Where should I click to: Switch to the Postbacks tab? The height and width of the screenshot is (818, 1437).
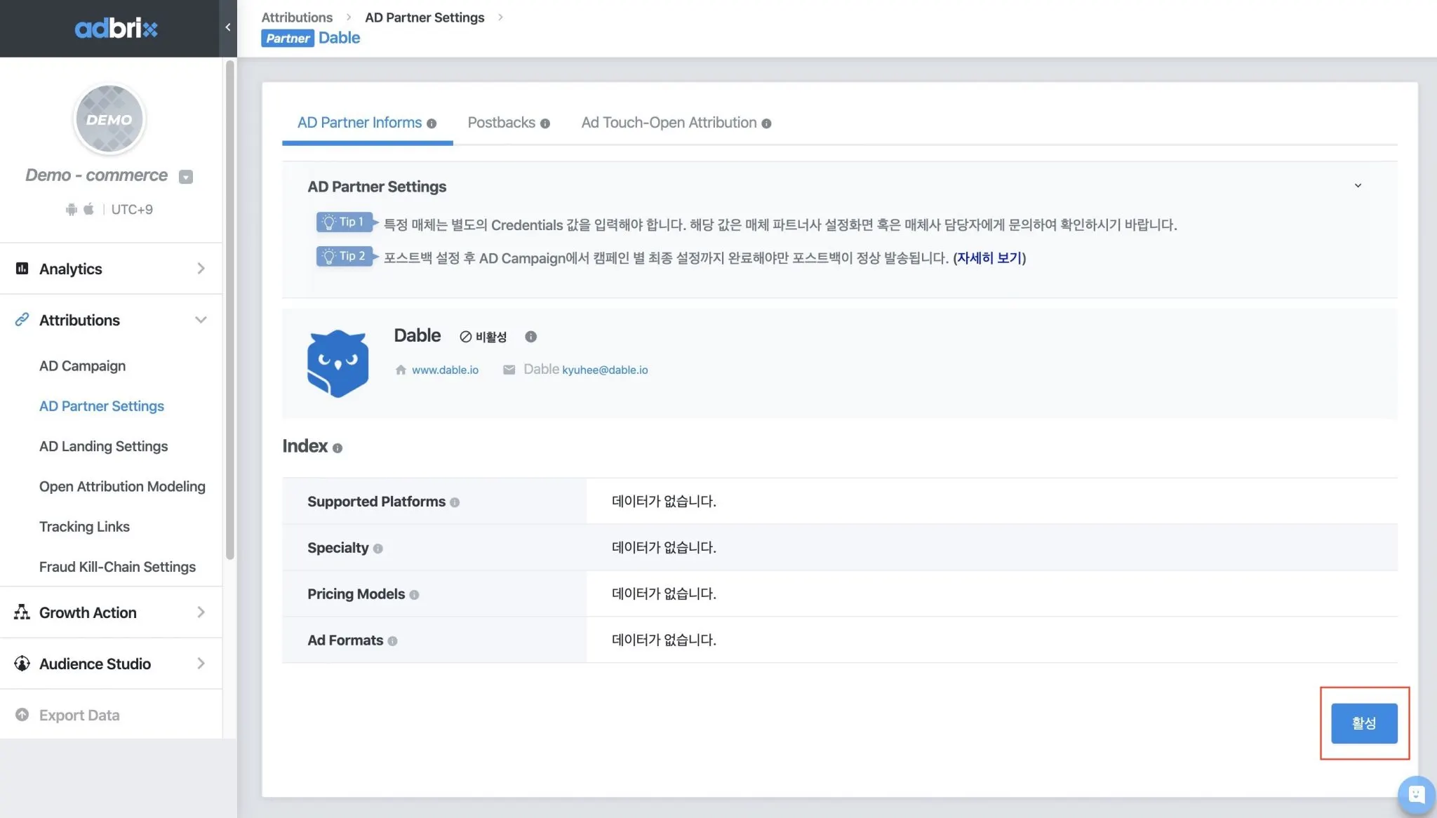point(501,123)
